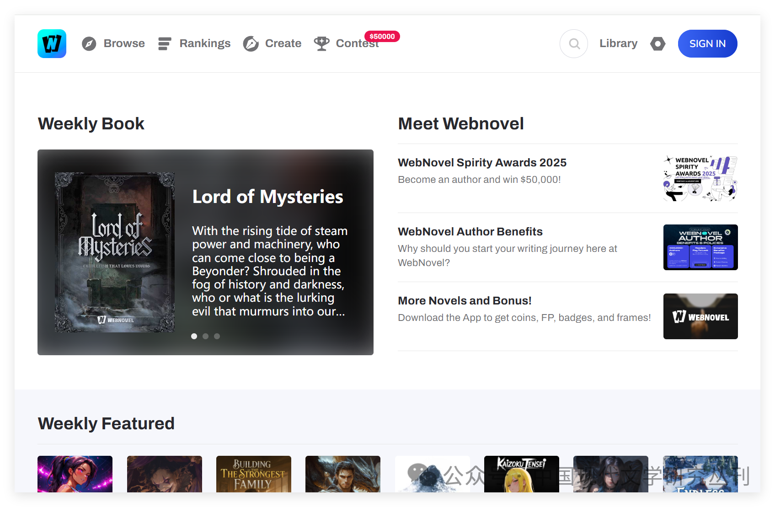Switch to the second carousel slide dot

(206, 336)
